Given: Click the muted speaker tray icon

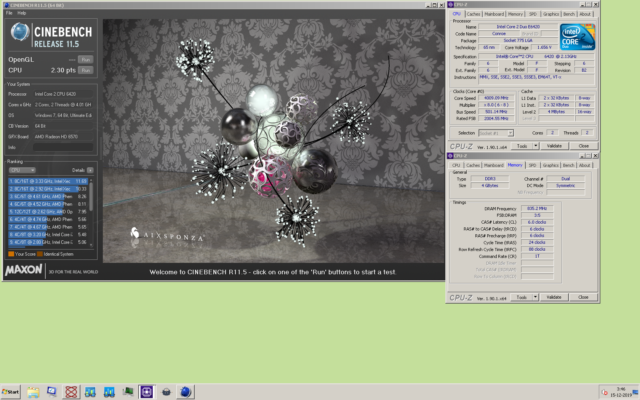Looking at the screenshot, I should (604, 392).
